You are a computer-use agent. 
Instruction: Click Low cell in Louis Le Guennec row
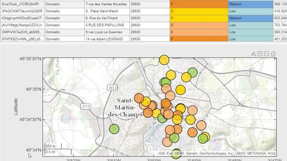pos(251,32)
